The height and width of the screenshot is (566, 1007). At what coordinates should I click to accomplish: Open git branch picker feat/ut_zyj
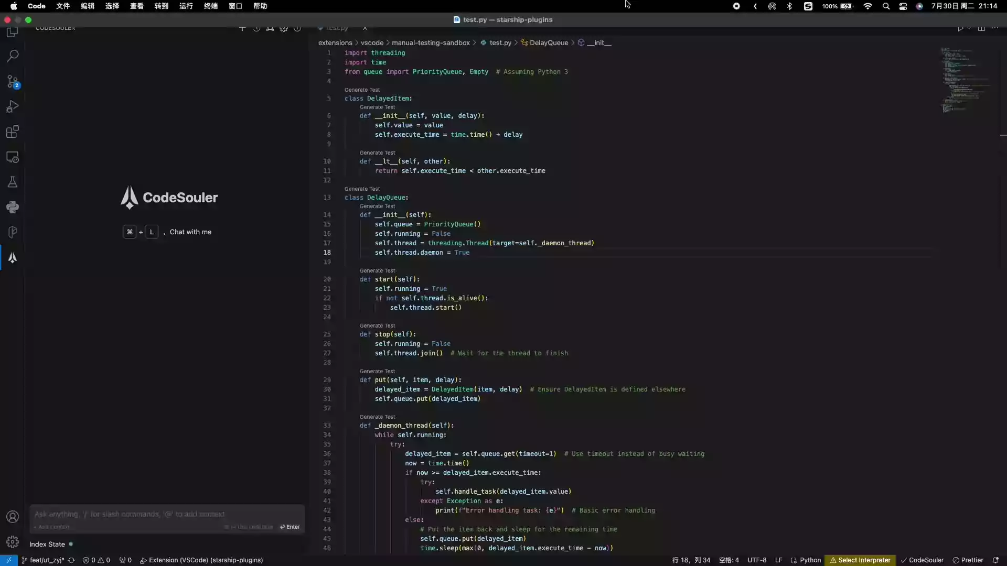pyautogui.click(x=46, y=560)
